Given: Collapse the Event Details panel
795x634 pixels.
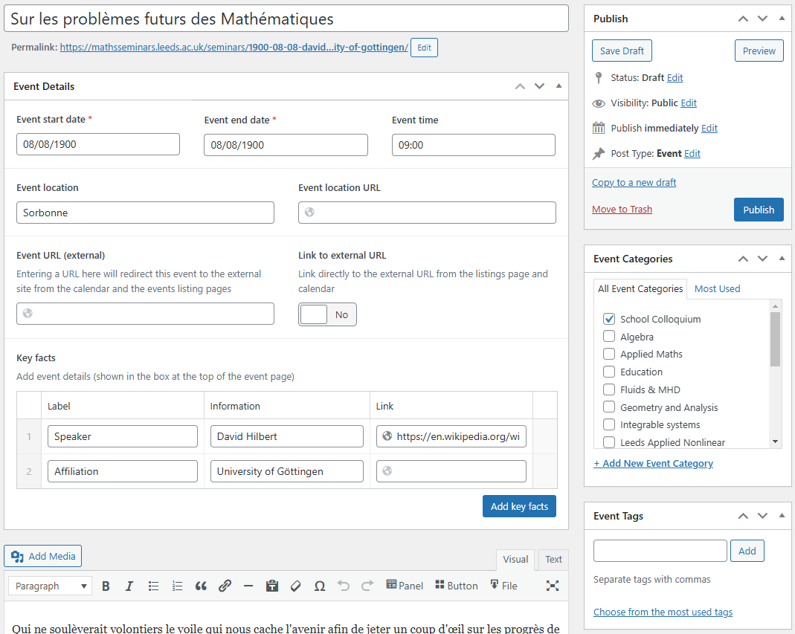Looking at the screenshot, I should (559, 86).
